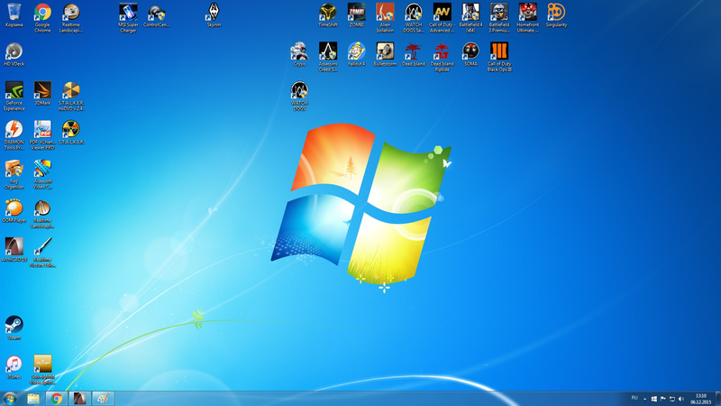Open Call of Duty Black Ops III
721x406 pixels.
pos(499,51)
